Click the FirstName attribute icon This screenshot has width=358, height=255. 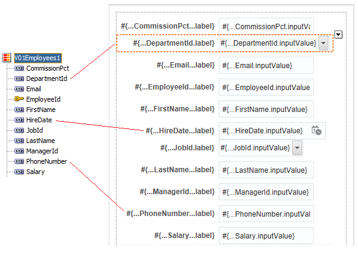pyautogui.click(x=19, y=110)
